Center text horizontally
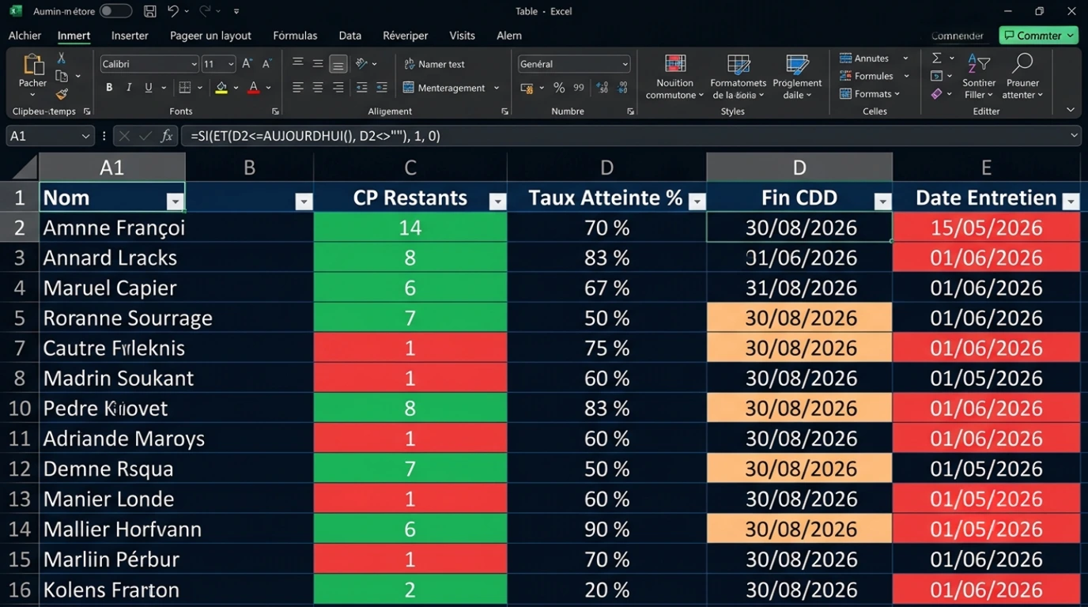1088x607 pixels. [318, 88]
